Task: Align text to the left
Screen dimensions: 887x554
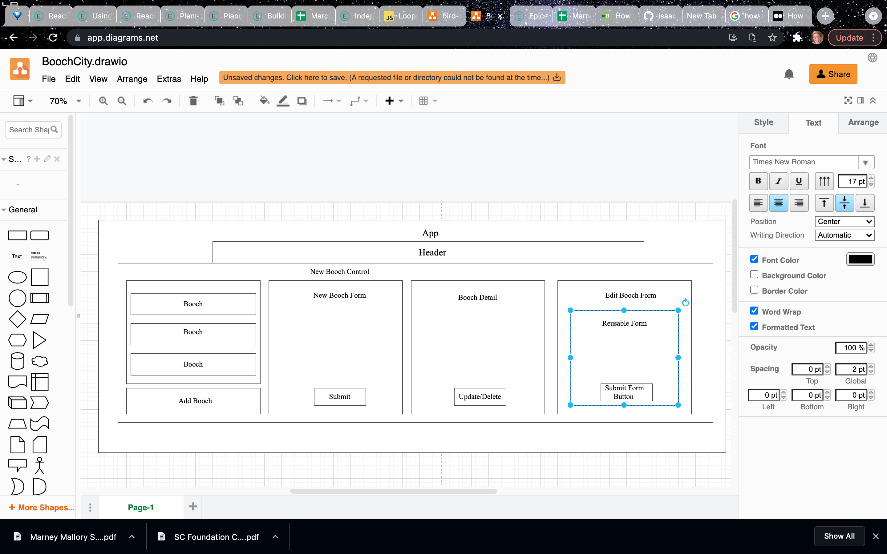Action: tap(758, 203)
